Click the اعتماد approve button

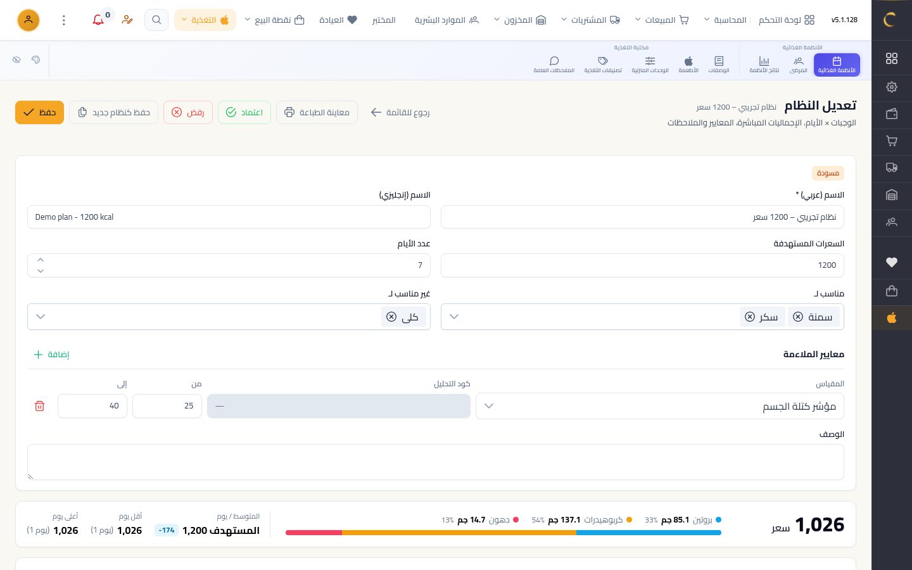[x=244, y=113]
